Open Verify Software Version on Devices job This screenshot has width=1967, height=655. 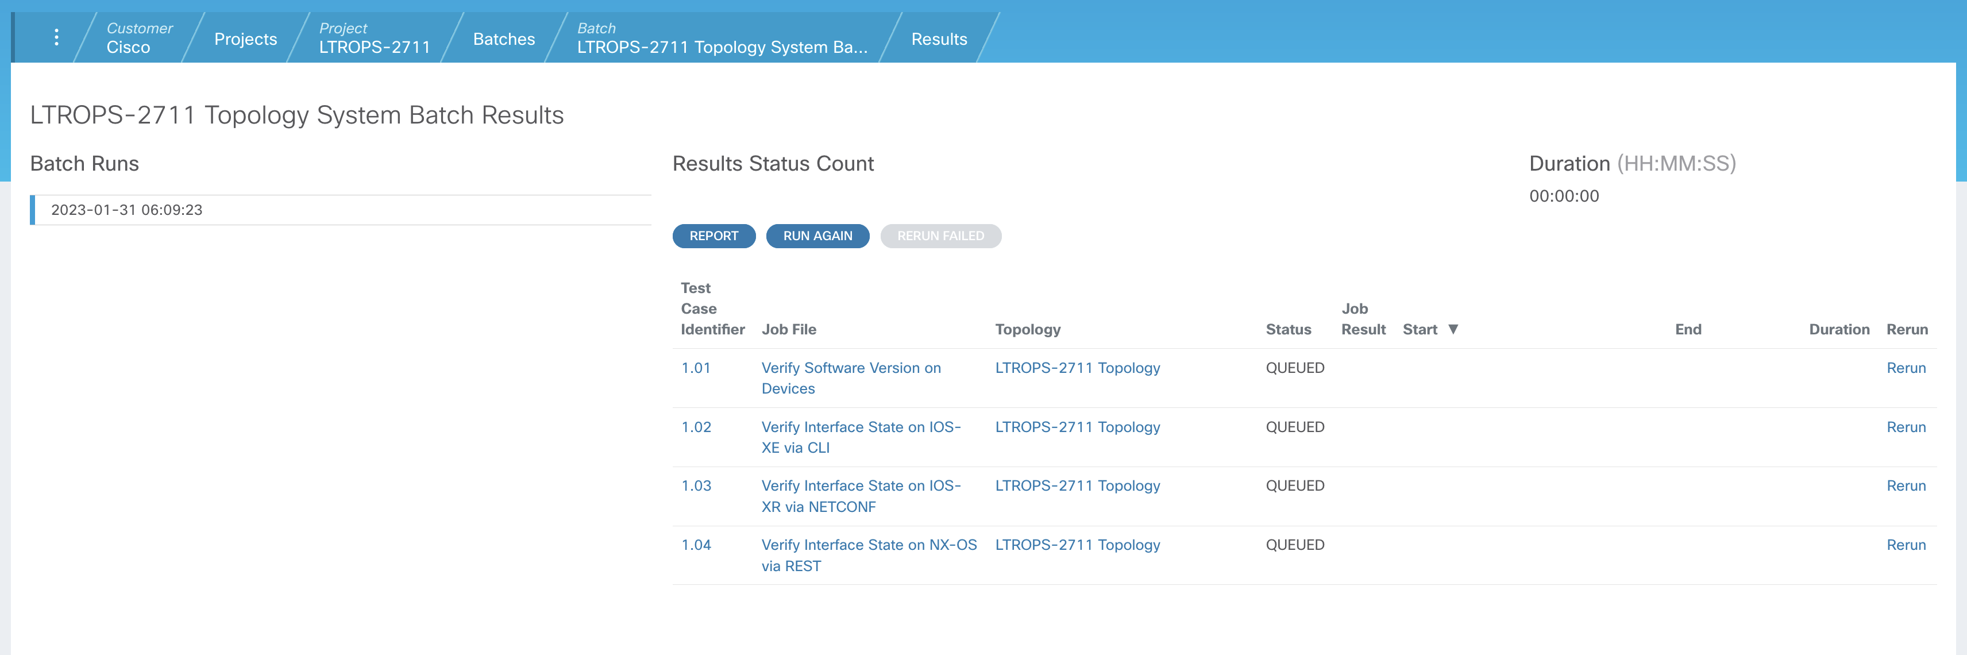coord(851,378)
